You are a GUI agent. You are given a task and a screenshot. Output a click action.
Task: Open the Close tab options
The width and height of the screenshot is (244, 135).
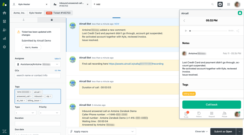click(x=201, y=131)
